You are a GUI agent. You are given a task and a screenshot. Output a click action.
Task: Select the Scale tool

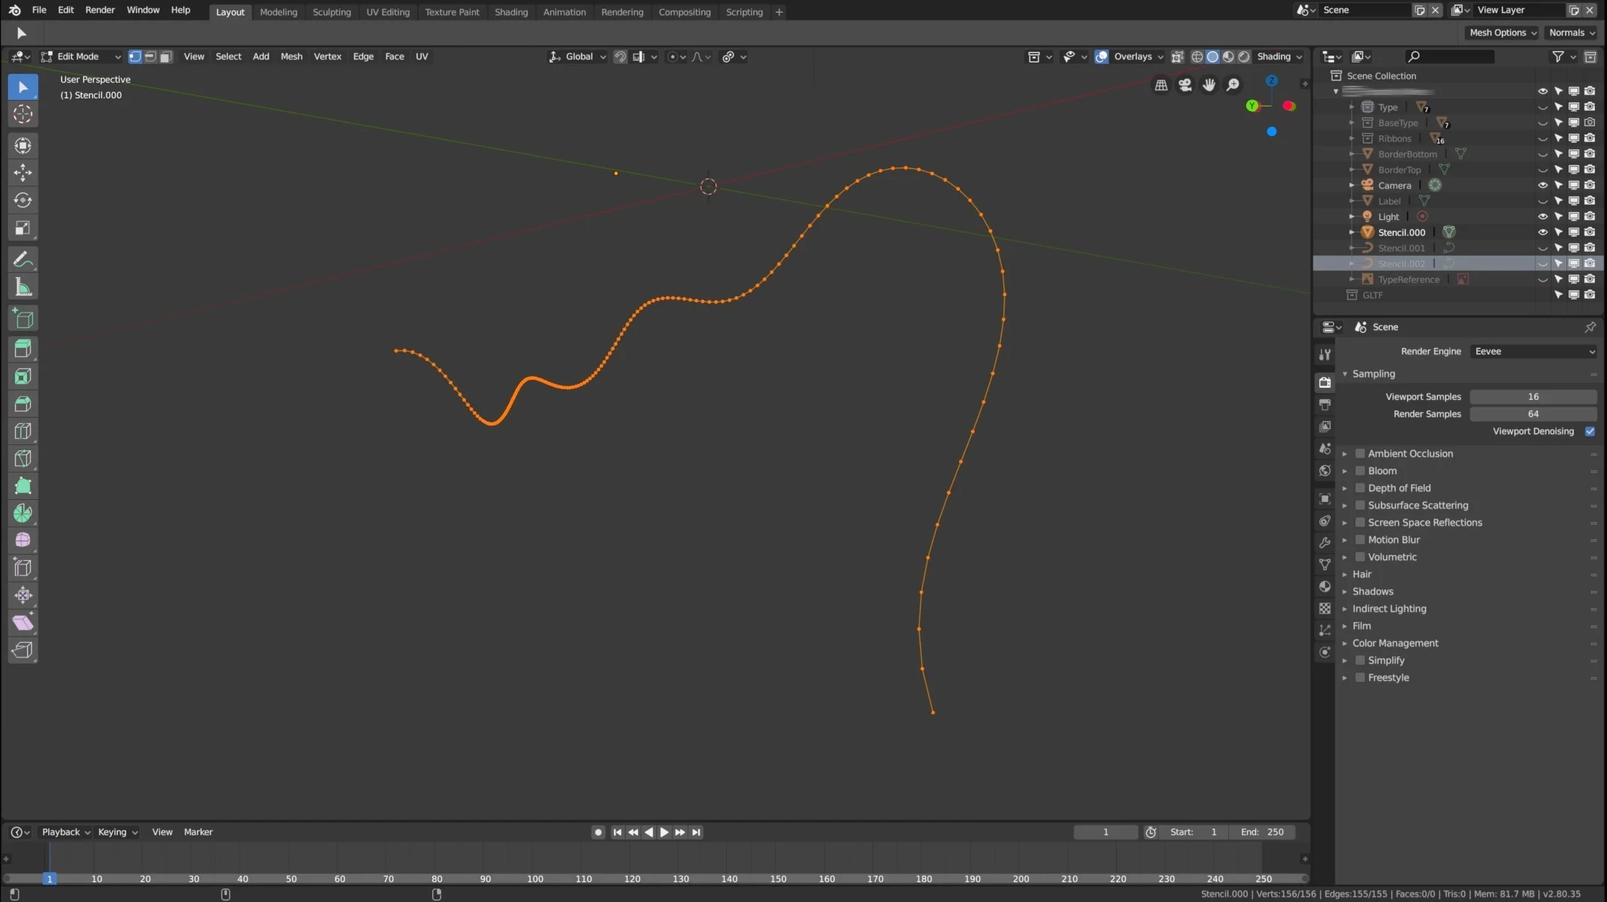tap(23, 228)
